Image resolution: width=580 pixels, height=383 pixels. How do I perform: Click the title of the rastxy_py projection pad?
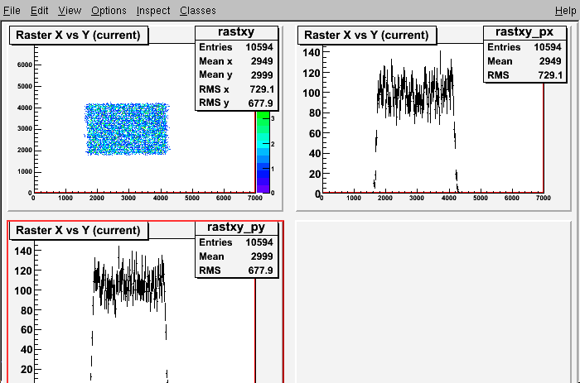click(79, 230)
